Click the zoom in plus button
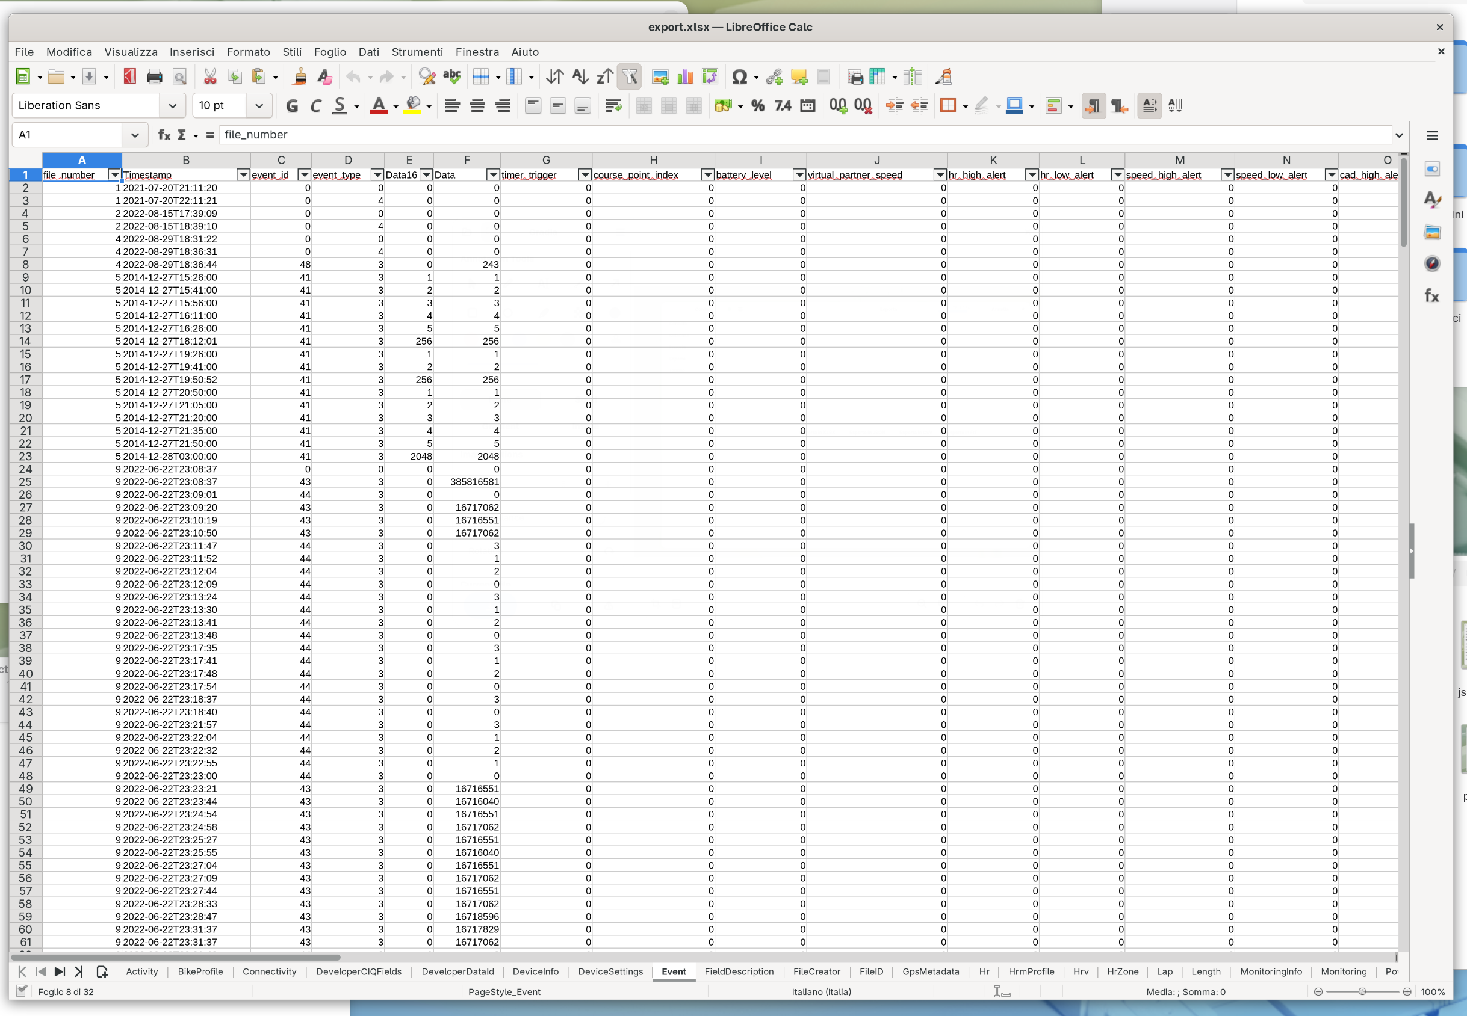This screenshot has width=1467, height=1016. click(x=1406, y=992)
